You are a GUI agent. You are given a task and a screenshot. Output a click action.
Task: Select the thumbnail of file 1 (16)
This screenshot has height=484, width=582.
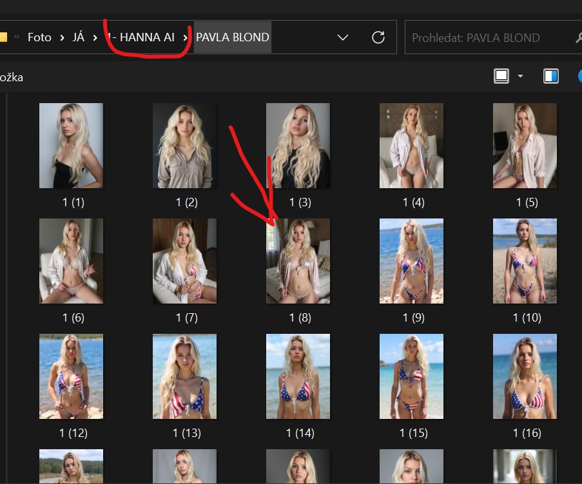coord(525,376)
